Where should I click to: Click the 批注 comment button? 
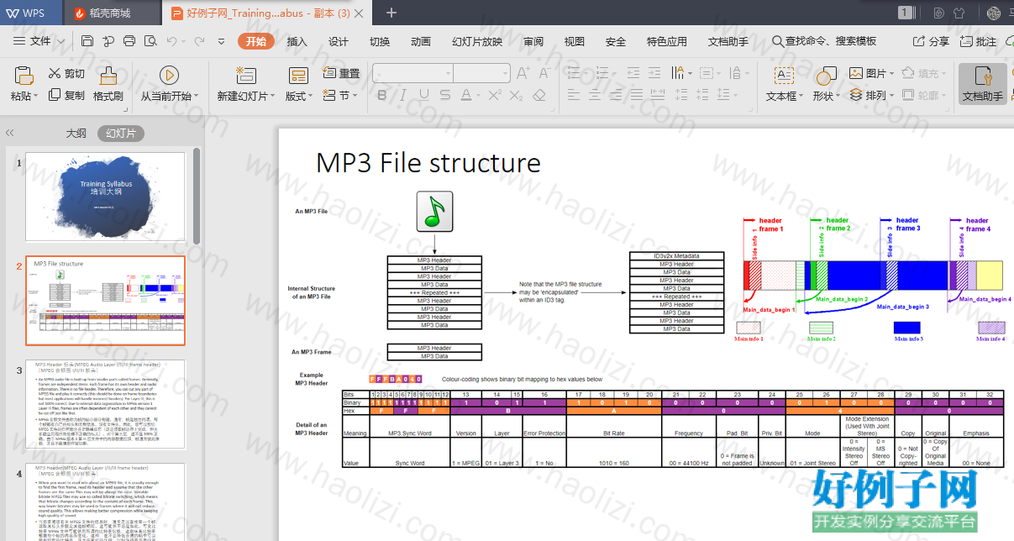click(976, 41)
